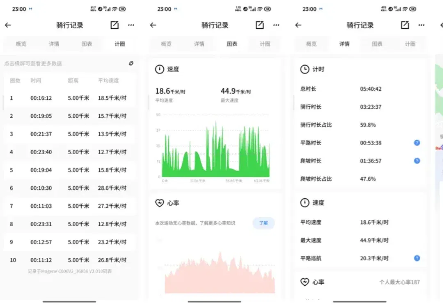The height and width of the screenshot is (305, 443).
Task: Tap the 计时 clock icon in details screen
Action: 304,69
